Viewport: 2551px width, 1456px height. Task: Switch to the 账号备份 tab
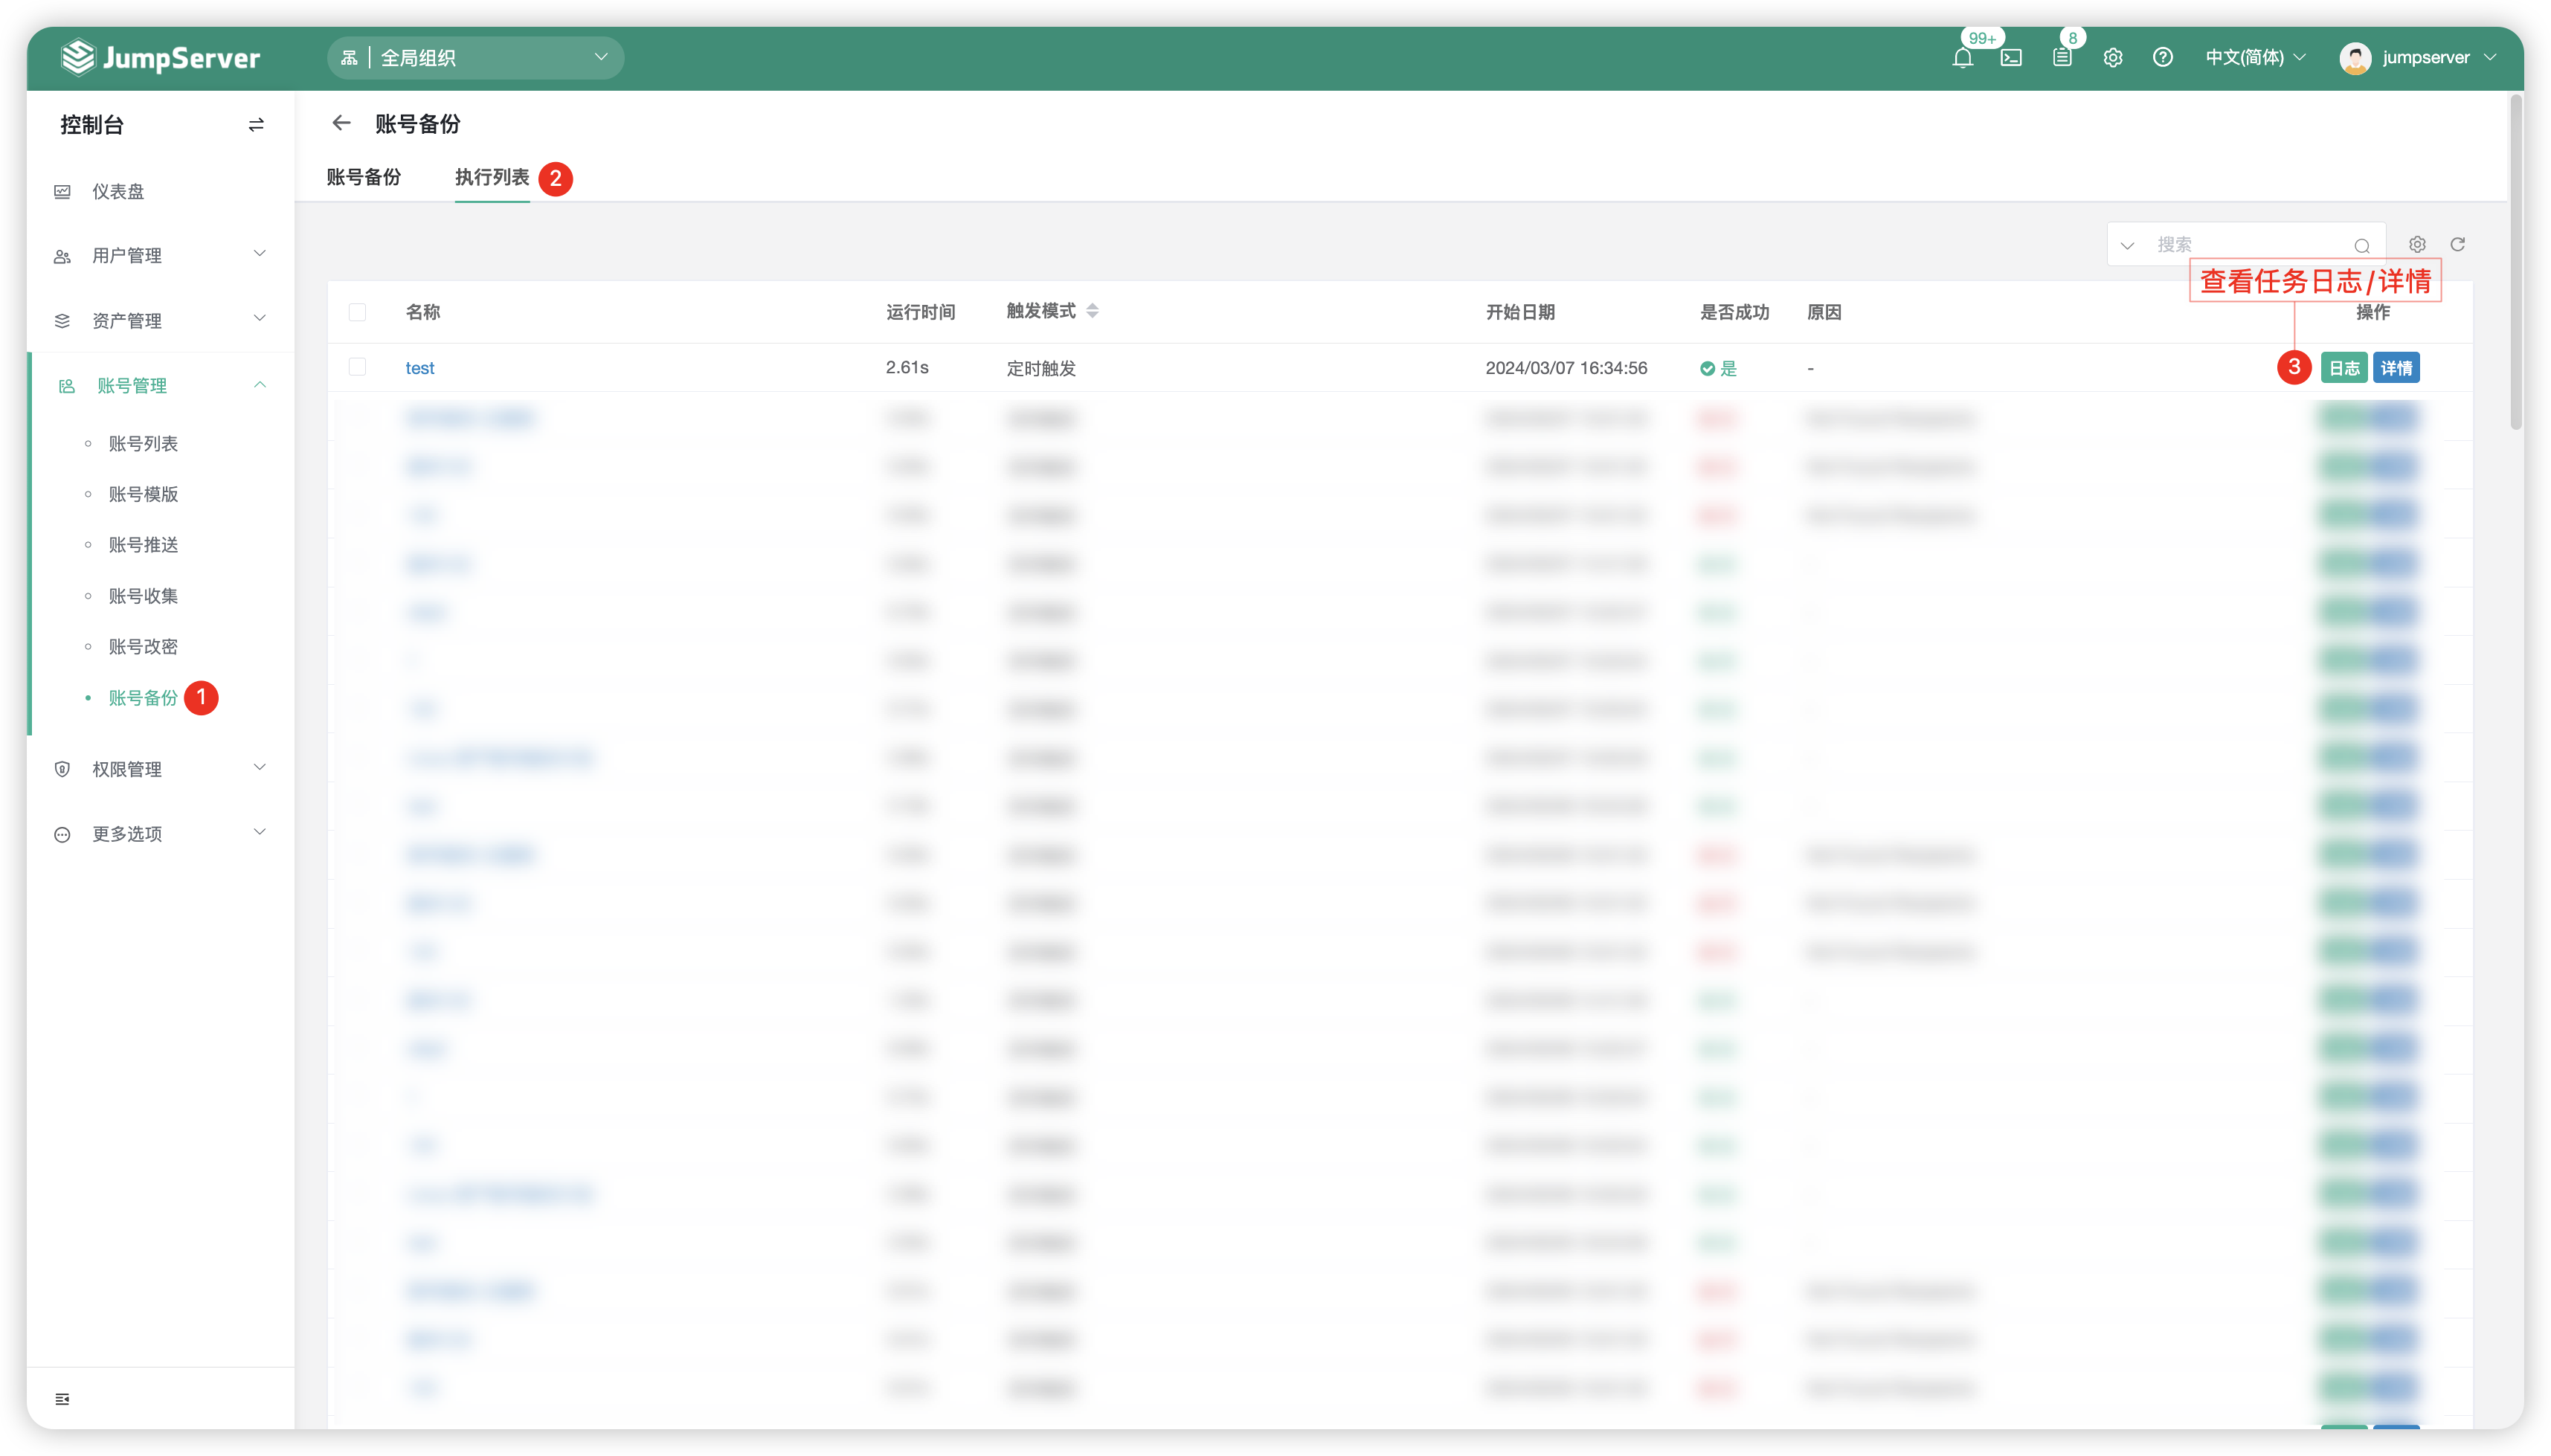tap(364, 177)
